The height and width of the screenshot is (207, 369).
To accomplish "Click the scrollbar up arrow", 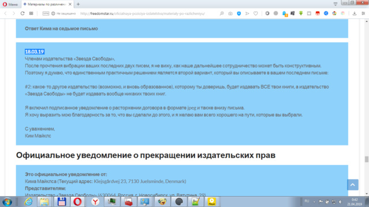I will 367,21.
